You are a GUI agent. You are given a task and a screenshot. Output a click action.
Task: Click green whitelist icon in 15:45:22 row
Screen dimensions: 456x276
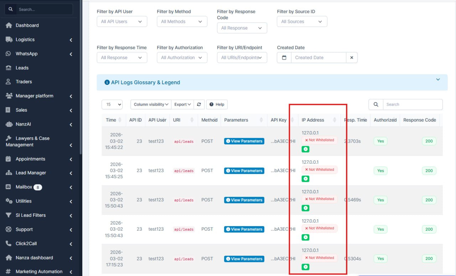pos(305,149)
